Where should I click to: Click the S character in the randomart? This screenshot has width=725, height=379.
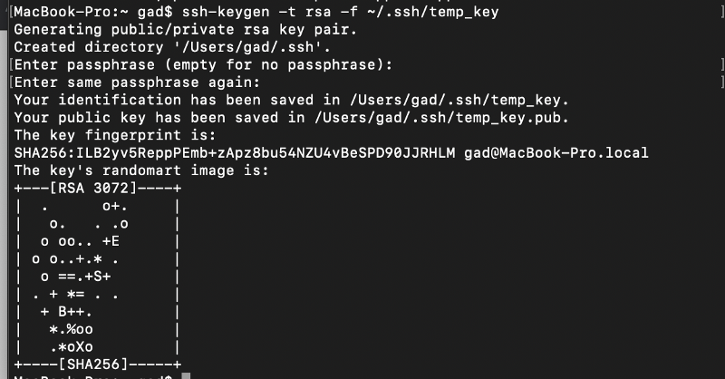tap(98, 277)
